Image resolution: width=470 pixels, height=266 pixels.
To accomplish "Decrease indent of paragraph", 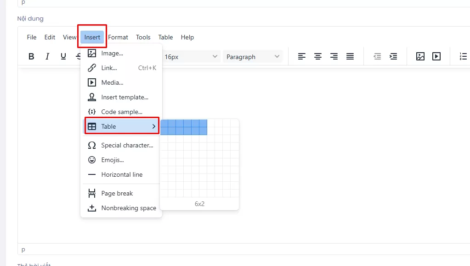I will pos(377,57).
